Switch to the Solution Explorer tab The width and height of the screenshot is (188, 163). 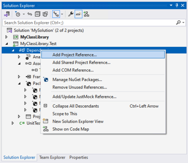click(19, 157)
